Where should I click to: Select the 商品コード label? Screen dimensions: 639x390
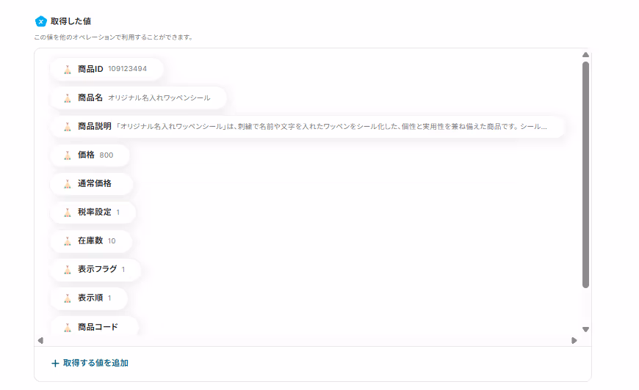tap(98, 327)
